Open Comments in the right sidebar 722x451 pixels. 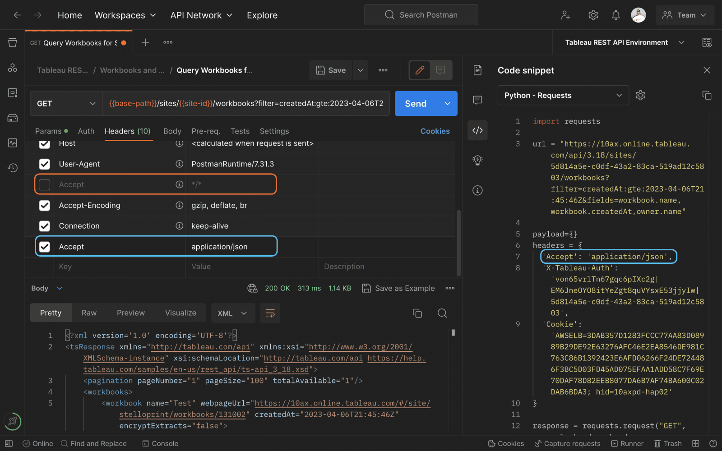pyautogui.click(x=477, y=100)
